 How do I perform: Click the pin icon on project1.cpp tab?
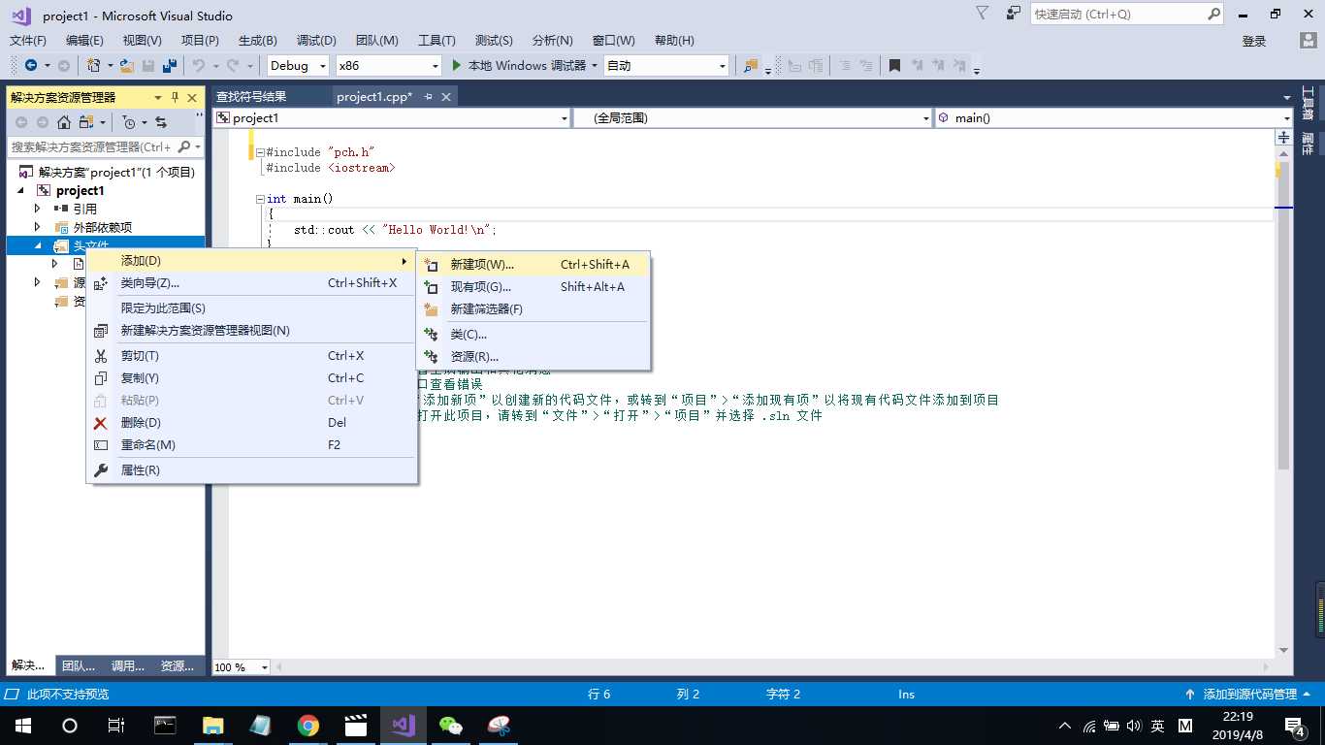point(428,97)
